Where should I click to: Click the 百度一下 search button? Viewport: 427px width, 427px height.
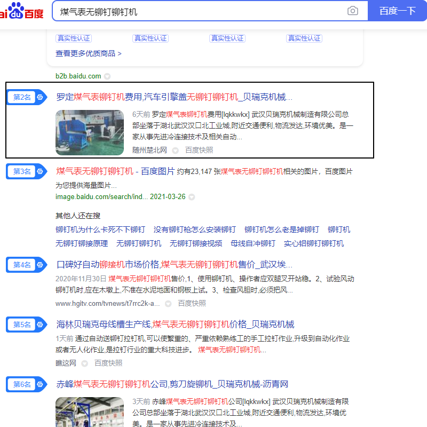[x=397, y=11]
